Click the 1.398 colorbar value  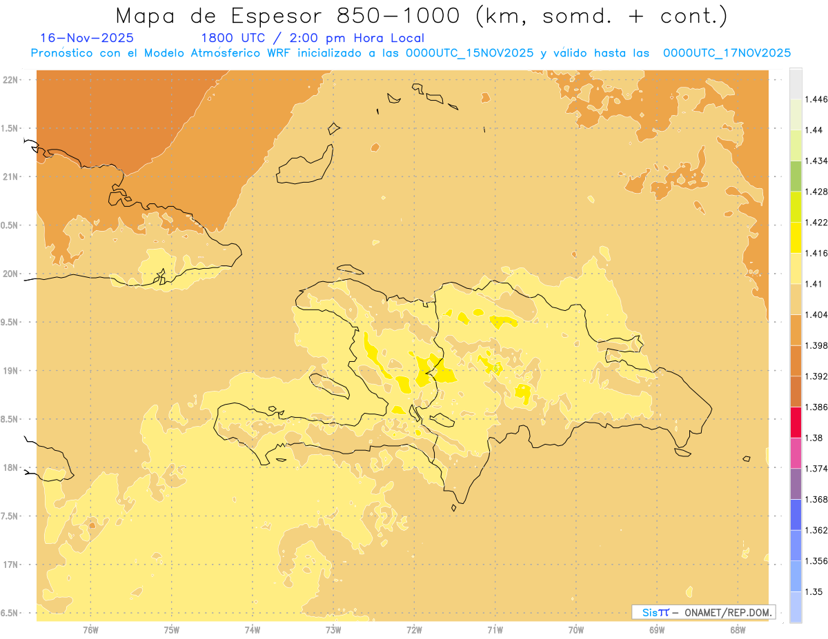tap(816, 345)
